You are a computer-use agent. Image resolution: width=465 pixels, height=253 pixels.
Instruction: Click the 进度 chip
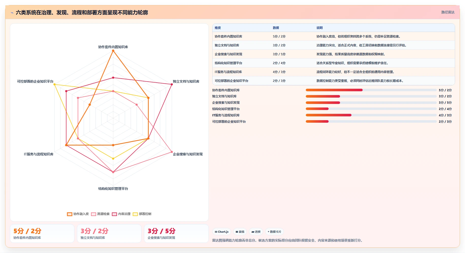256,232
